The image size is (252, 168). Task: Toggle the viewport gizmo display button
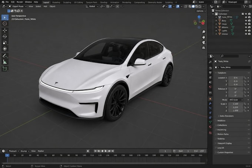click(x=170, y=6)
